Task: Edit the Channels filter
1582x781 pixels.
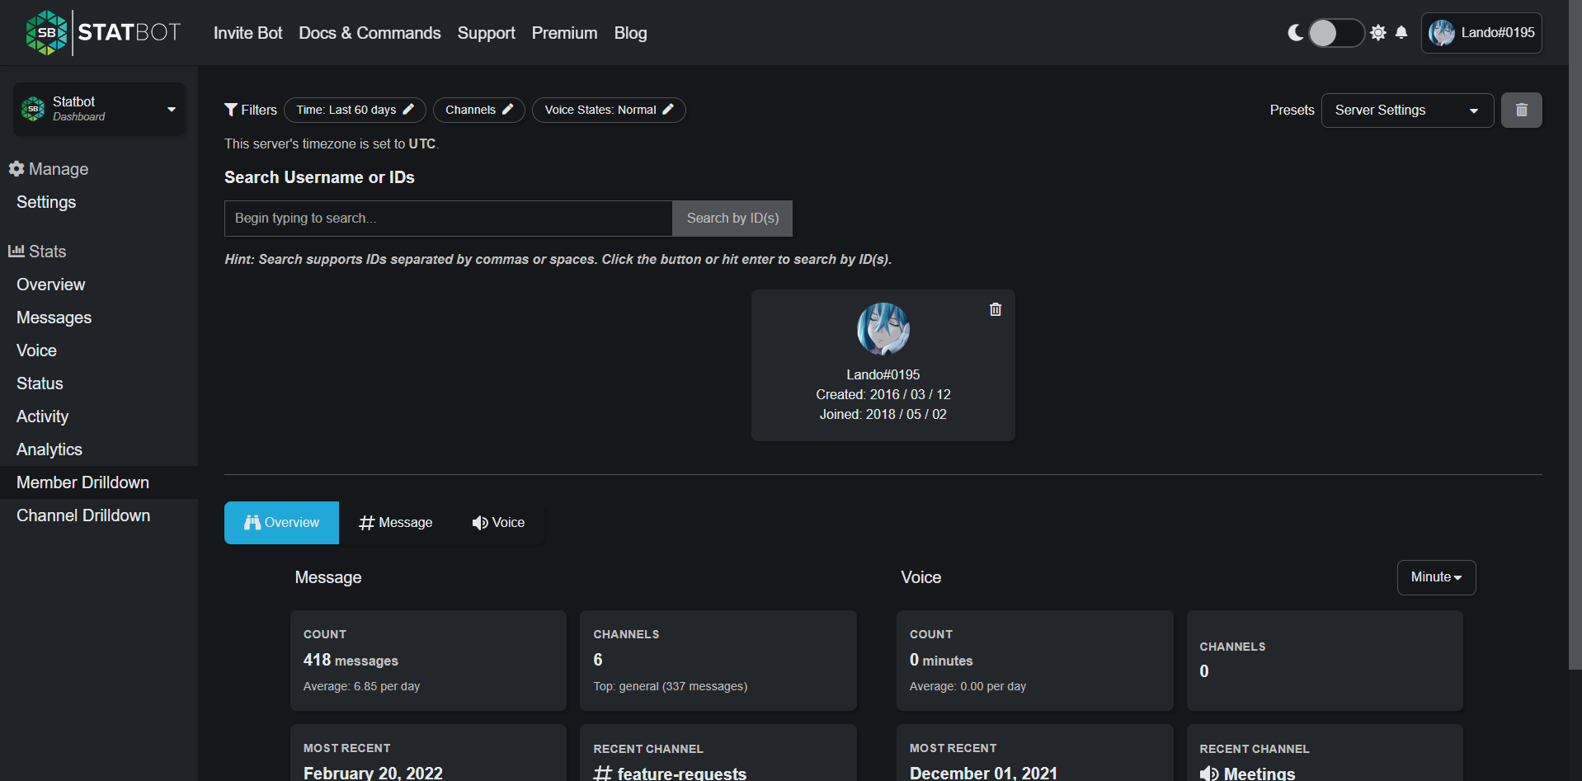Action: coord(479,110)
